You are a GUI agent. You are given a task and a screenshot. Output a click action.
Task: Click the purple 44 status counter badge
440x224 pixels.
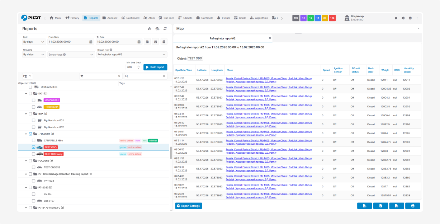(303, 18)
